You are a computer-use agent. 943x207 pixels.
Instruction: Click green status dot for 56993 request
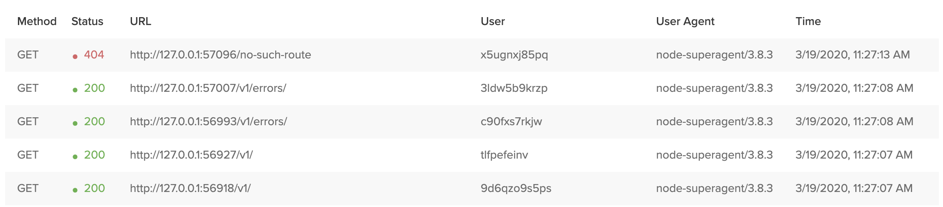[75, 124]
